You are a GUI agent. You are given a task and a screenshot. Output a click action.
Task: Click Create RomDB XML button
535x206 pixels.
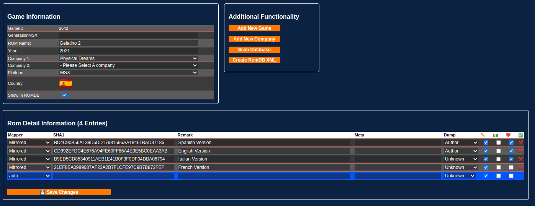(254, 60)
